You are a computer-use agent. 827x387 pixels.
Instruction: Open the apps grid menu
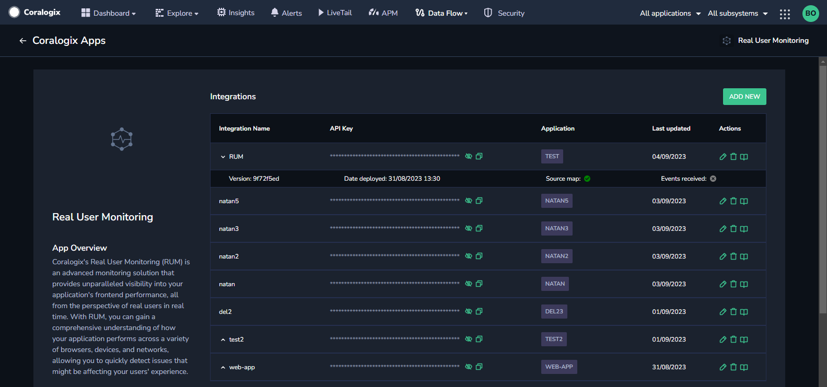click(x=785, y=14)
